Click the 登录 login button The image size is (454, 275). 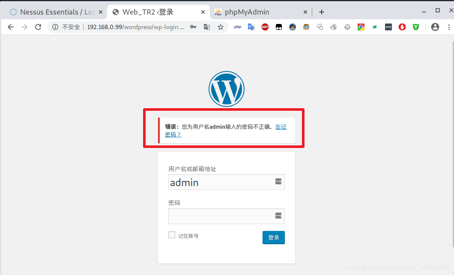[274, 237]
